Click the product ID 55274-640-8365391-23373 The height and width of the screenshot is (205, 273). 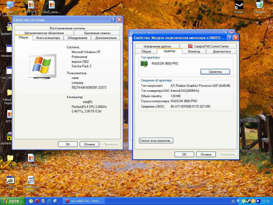pos(89,88)
